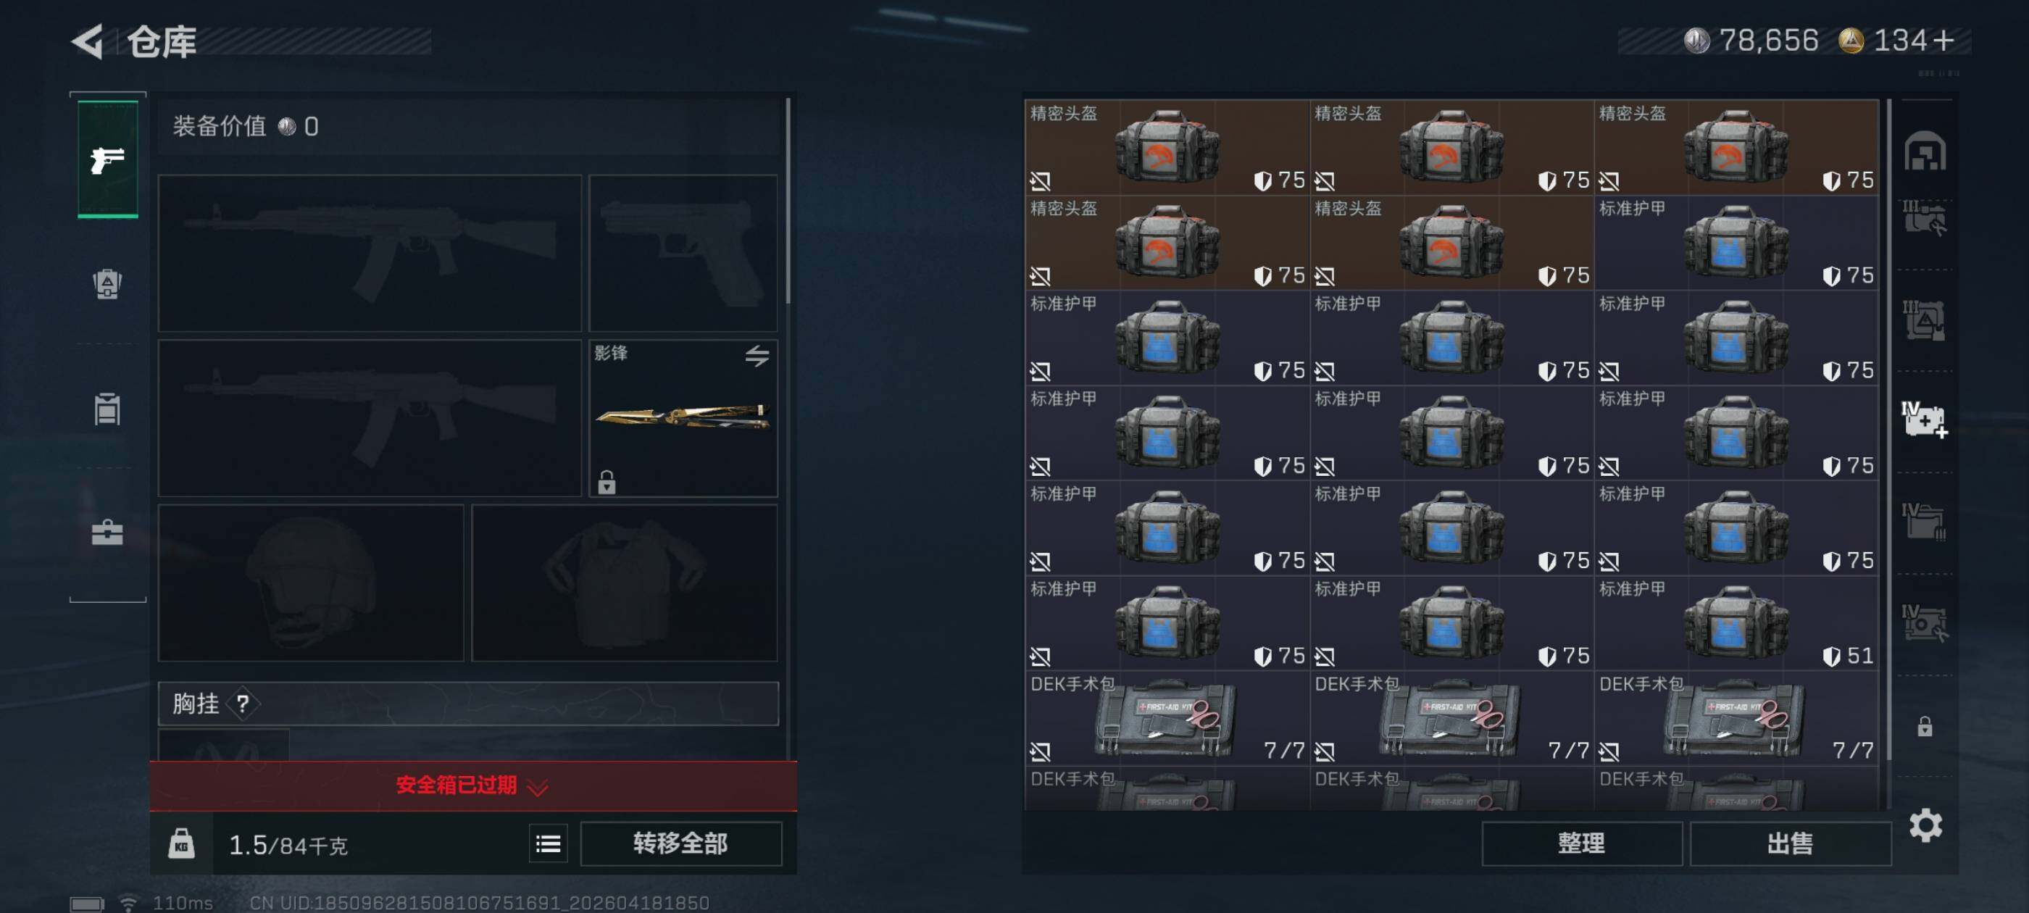Click the locked storage slot padlock icon
The image size is (2029, 913).
tap(1924, 726)
